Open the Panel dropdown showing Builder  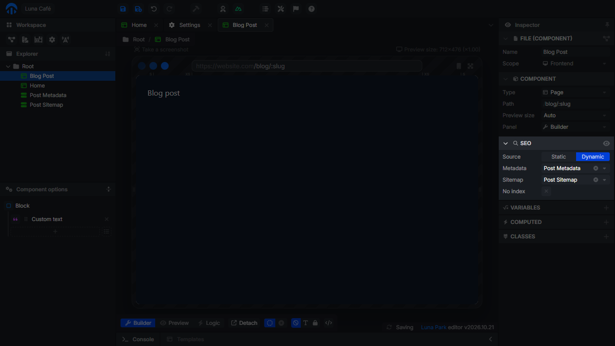576,127
